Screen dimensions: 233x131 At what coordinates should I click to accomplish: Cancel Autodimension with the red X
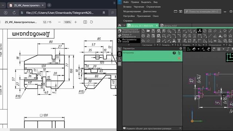179,58
